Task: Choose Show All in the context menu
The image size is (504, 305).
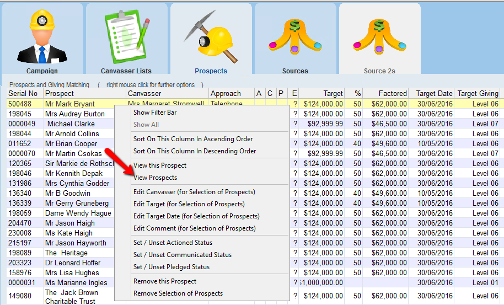Action: tap(146, 125)
